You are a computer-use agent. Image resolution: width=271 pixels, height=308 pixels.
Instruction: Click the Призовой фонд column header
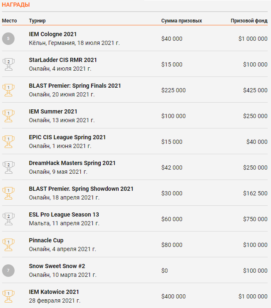(249, 20)
